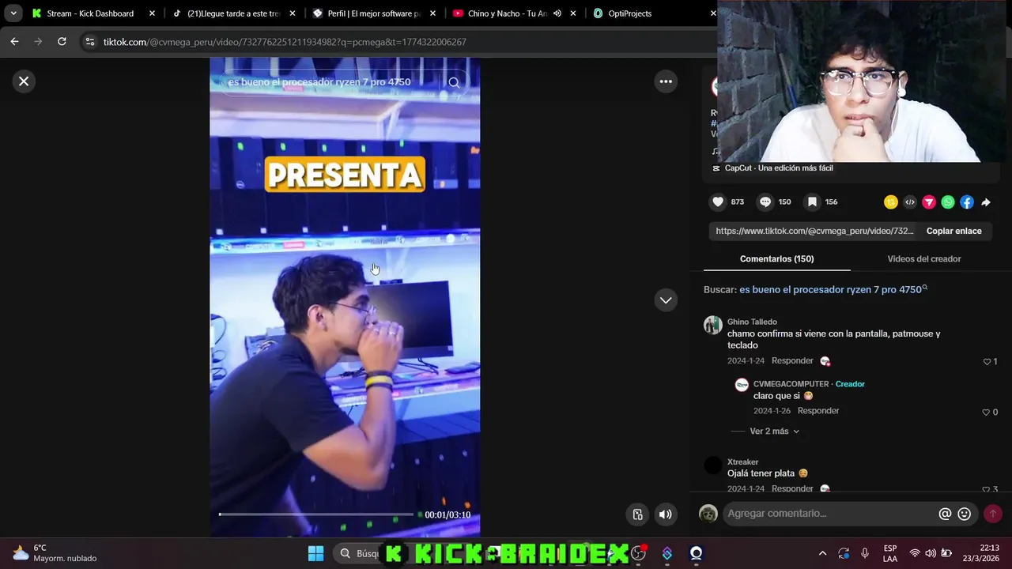Click the tiktok.com address bar URL
The image size is (1012, 569).
[x=285, y=42]
